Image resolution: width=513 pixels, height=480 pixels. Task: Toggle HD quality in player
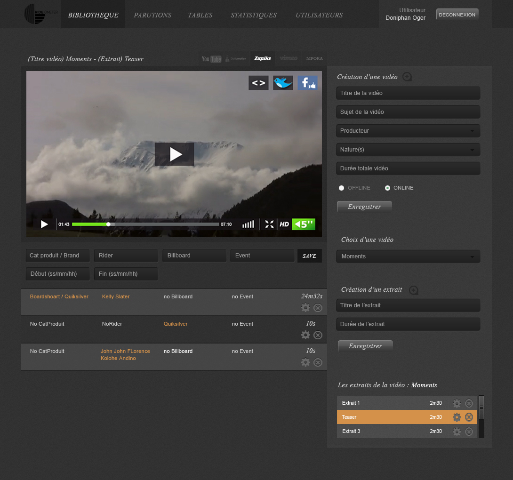click(284, 224)
